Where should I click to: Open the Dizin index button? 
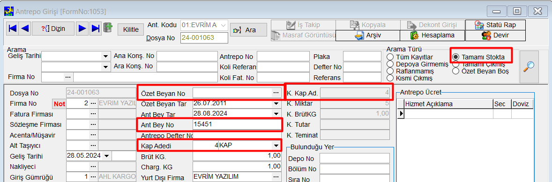tap(53, 29)
